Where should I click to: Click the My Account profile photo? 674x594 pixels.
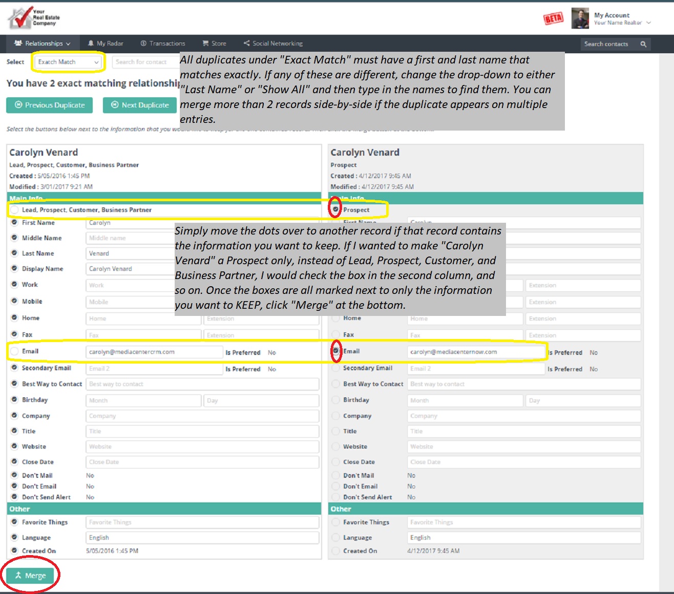[580, 18]
